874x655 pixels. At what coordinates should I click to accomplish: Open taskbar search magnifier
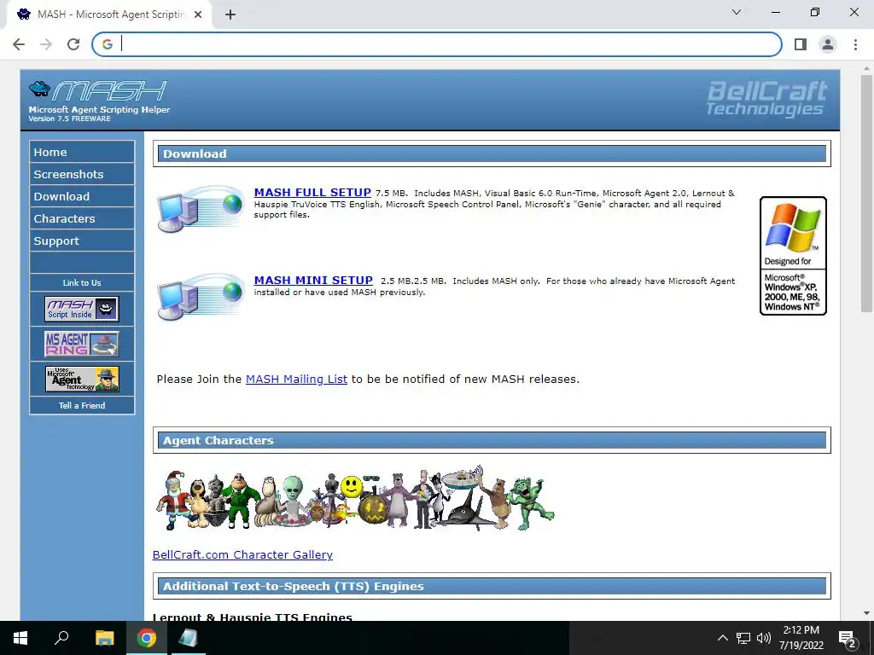[61, 637]
